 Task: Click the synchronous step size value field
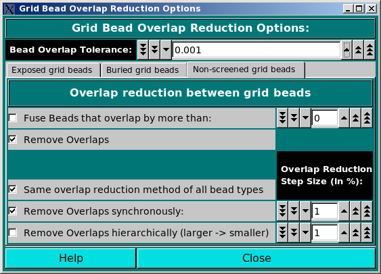pyautogui.click(x=325, y=211)
